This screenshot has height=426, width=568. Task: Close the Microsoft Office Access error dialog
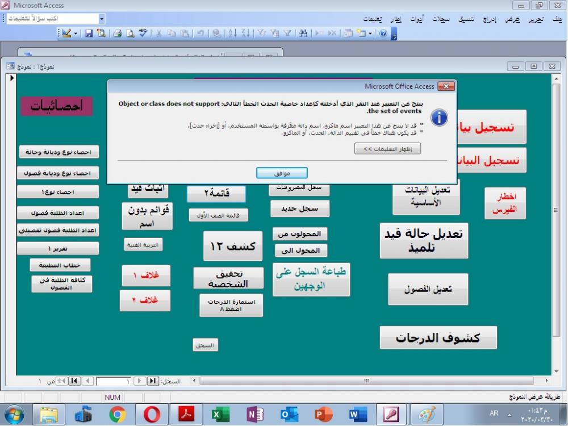[x=446, y=86]
